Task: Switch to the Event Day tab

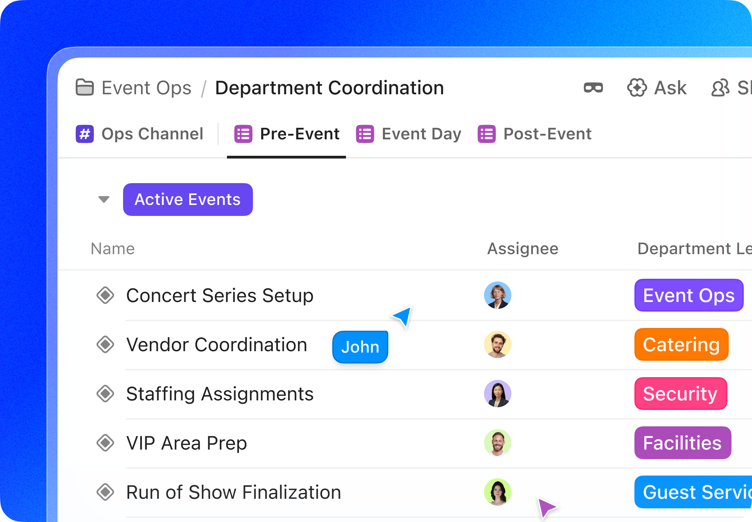Action: [421, 134]
